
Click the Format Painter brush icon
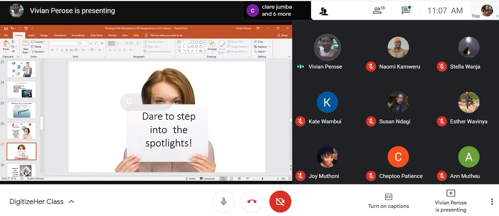tap(12, 52)
